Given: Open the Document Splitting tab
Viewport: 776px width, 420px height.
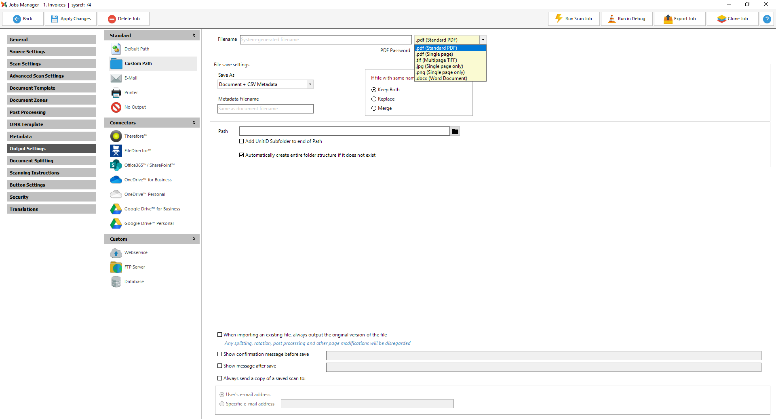Looking at the screenshot, I should pyautogui.click(x=51, y=161).
